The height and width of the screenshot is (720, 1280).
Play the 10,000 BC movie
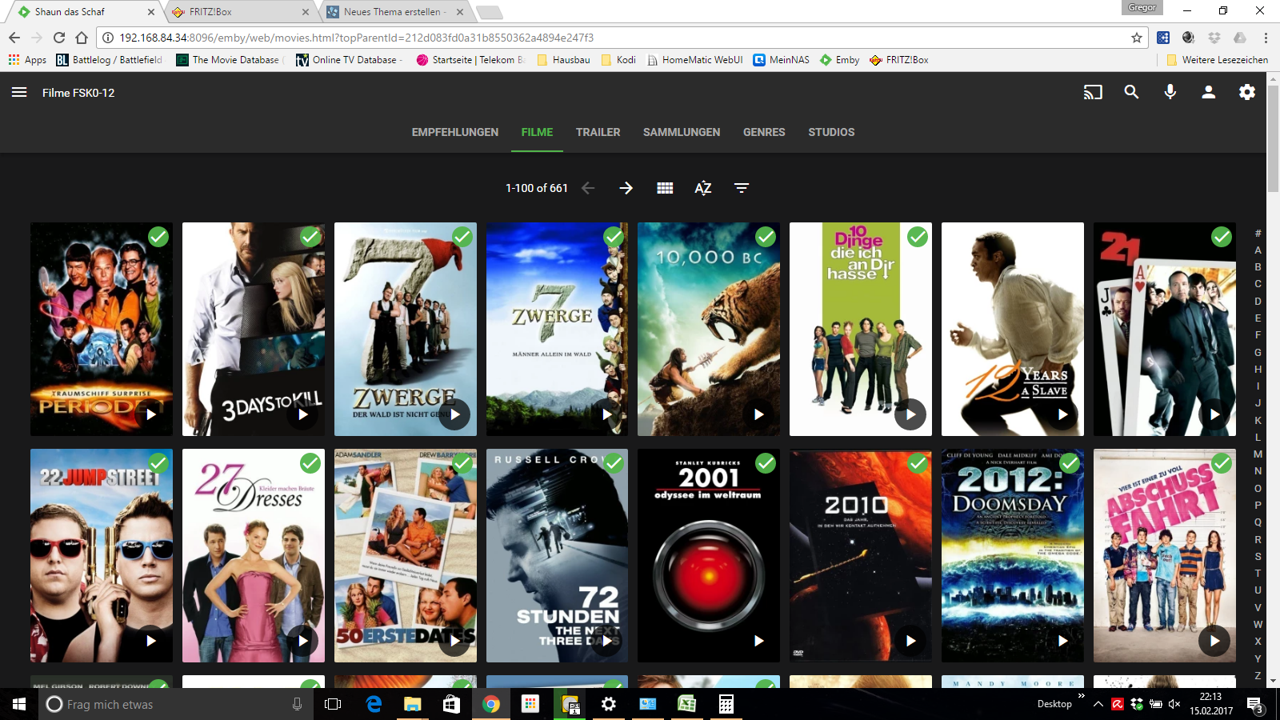point(758,414)
